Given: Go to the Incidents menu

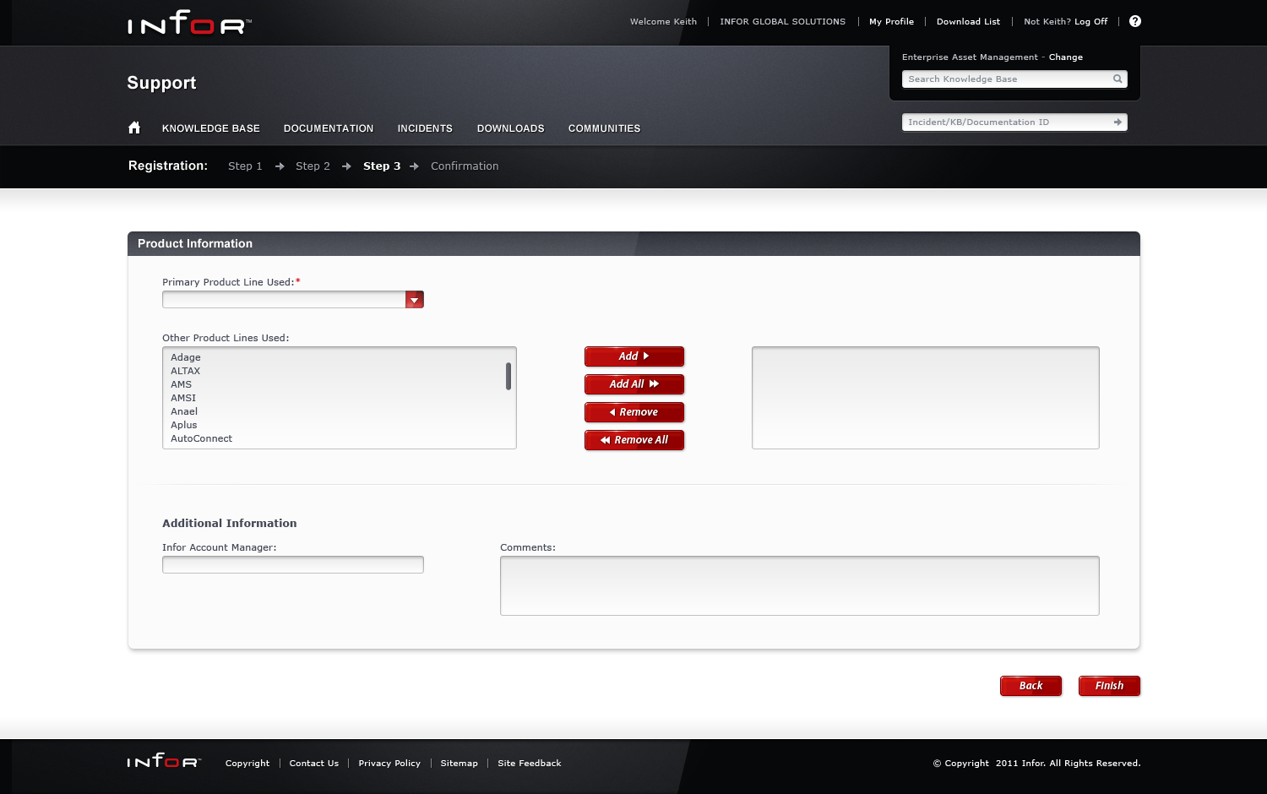Looking at the screenshot, I should coord(425,128).
